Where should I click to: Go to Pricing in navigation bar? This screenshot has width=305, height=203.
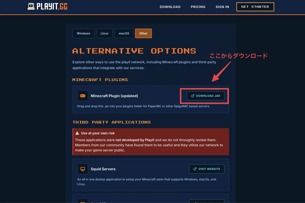(x=198, y=7)
